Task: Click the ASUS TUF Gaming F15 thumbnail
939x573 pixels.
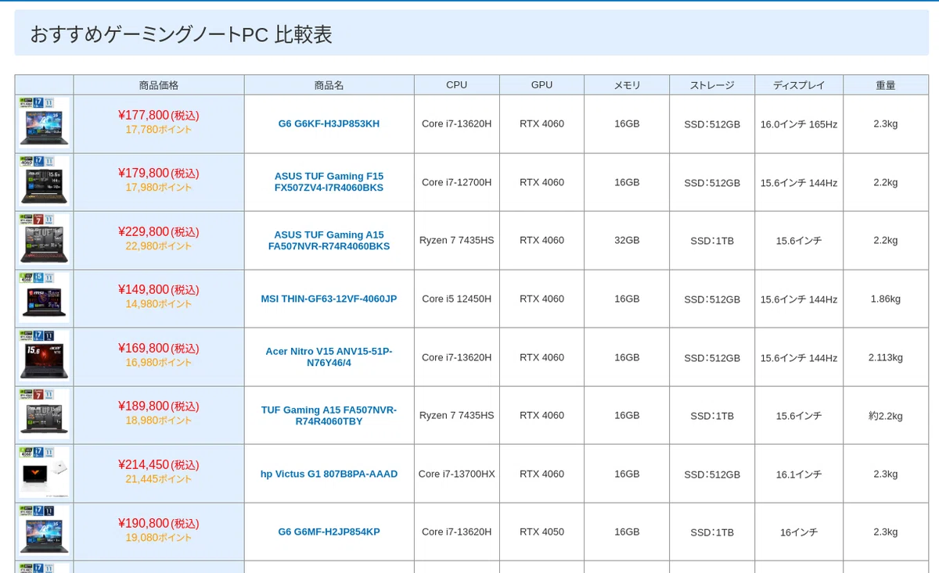Action: point(44,182)
